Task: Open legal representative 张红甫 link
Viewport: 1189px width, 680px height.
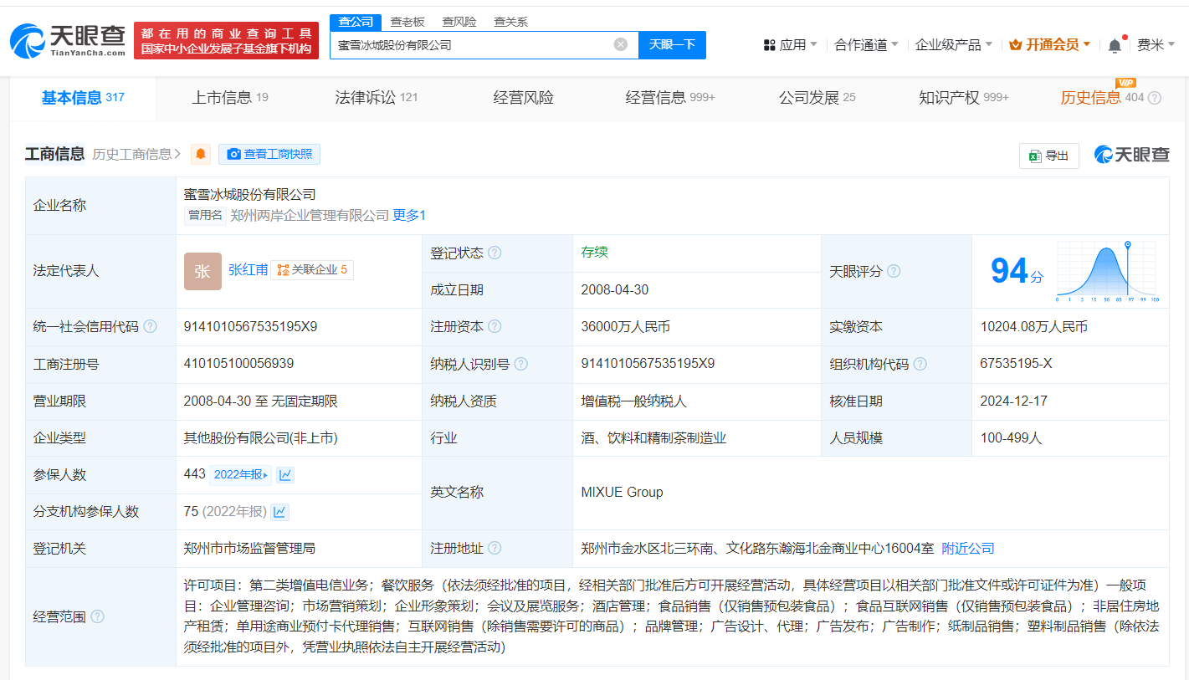Action: pos(249,270)
